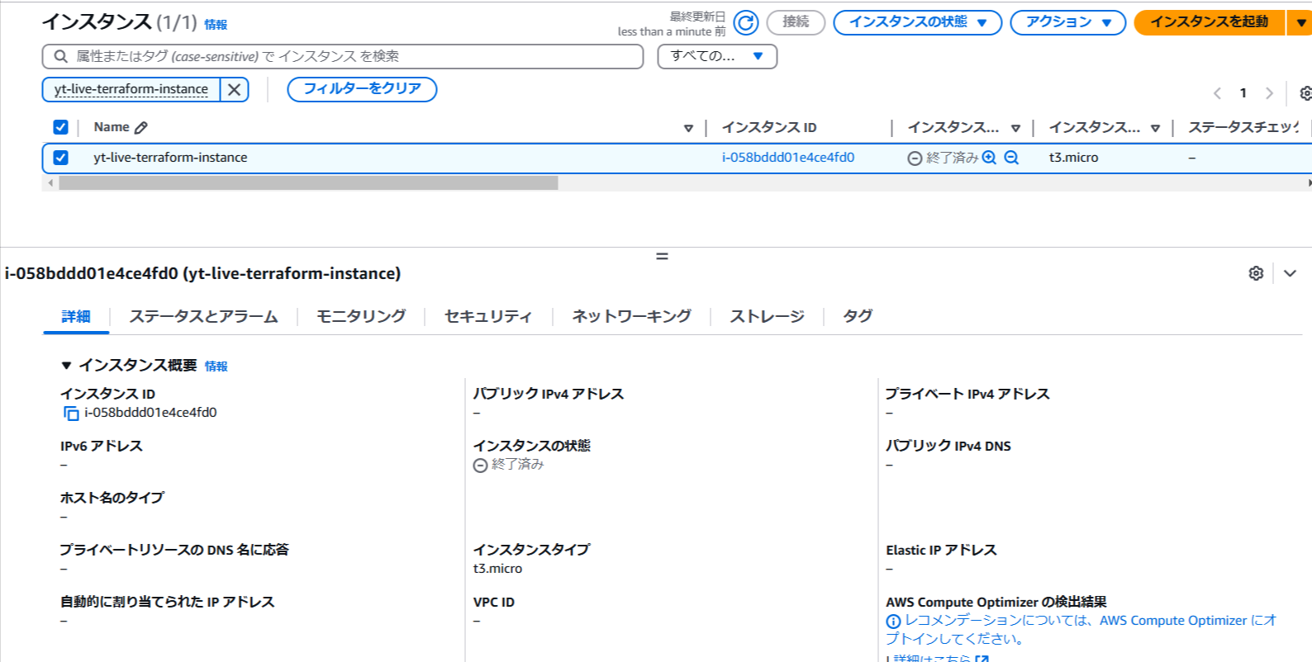Go to next page of instances
Screen dimensions: 1312x662
(x=1269, y=93)
